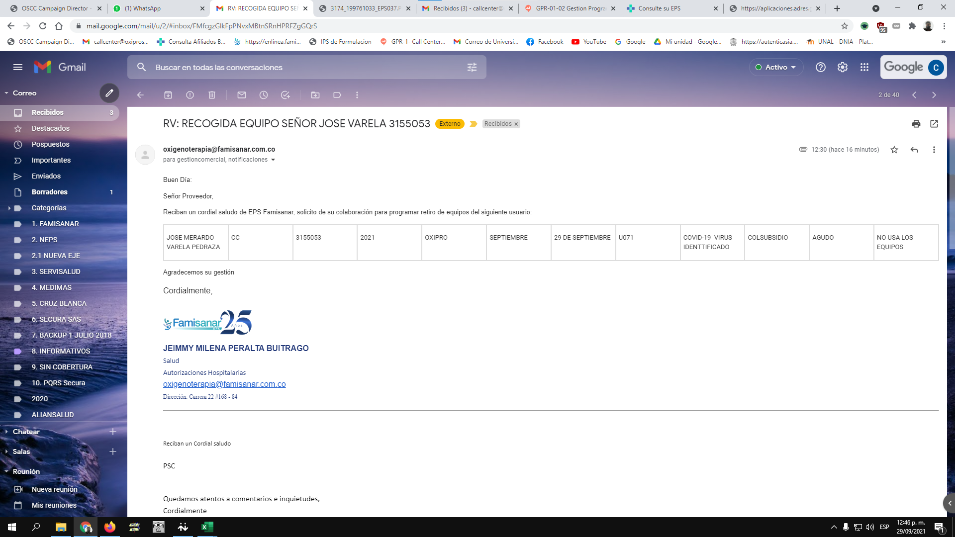Go back to inbox with the arrow

[140, 95]
